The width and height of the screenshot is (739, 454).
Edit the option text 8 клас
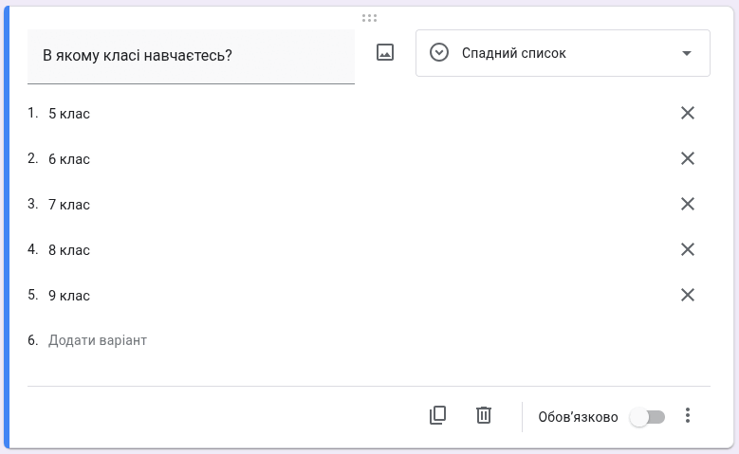(x=69, y=250)
